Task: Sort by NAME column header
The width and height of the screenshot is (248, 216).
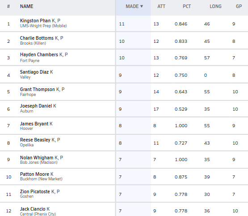Action: tap(26, 6)
